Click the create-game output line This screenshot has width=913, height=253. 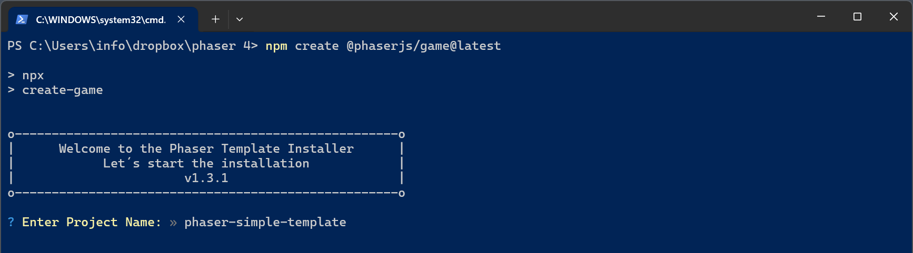[x=62, y=90]
